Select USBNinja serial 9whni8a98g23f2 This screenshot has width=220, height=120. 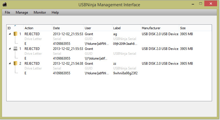(125, 73)
